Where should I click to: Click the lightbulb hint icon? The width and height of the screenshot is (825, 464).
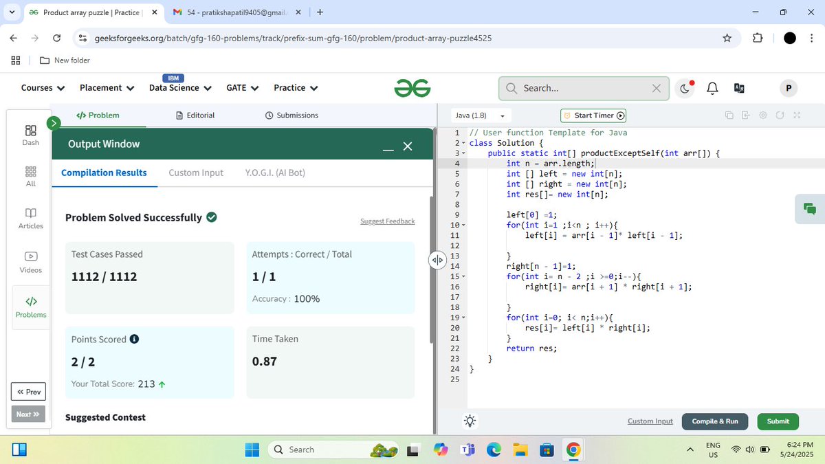[x=470, y=421]
